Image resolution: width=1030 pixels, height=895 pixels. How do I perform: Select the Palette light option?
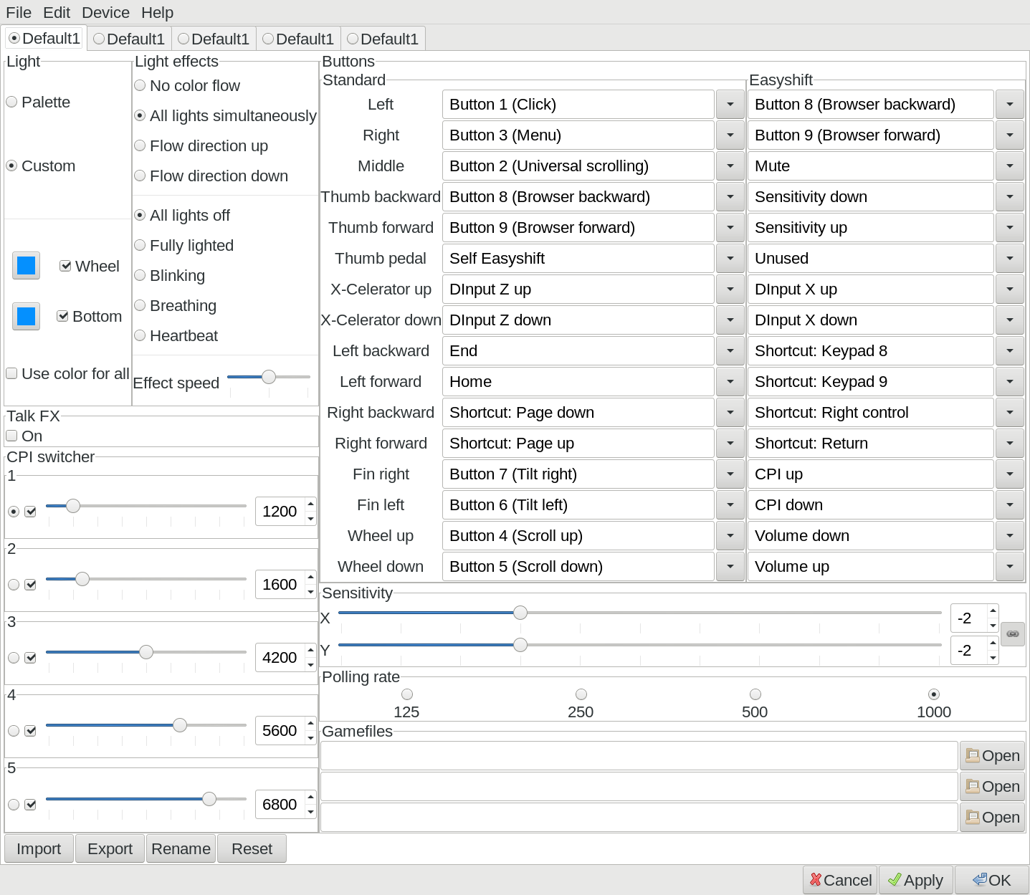coord(38,102)
